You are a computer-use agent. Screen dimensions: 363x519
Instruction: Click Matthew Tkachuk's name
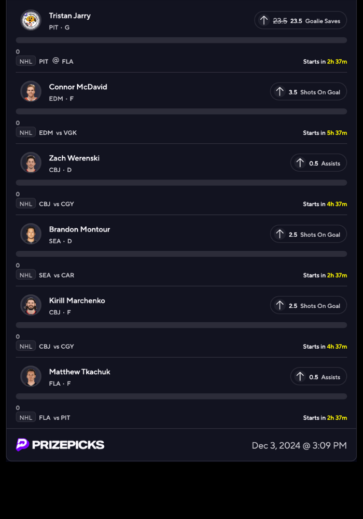(79, 372)
